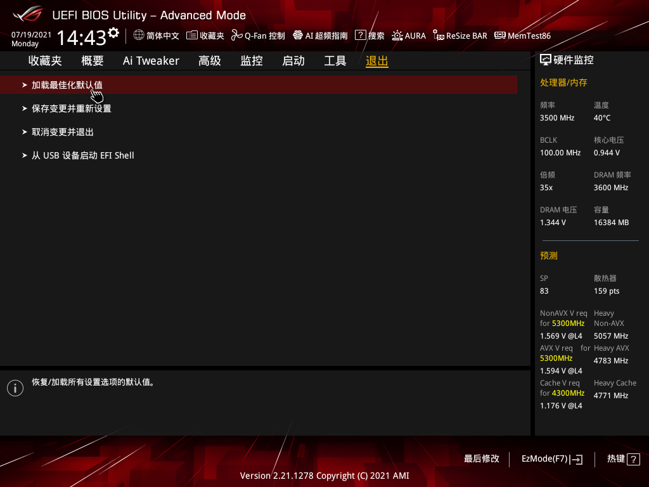Open 热键 hotkeys help

pos(624,459)
